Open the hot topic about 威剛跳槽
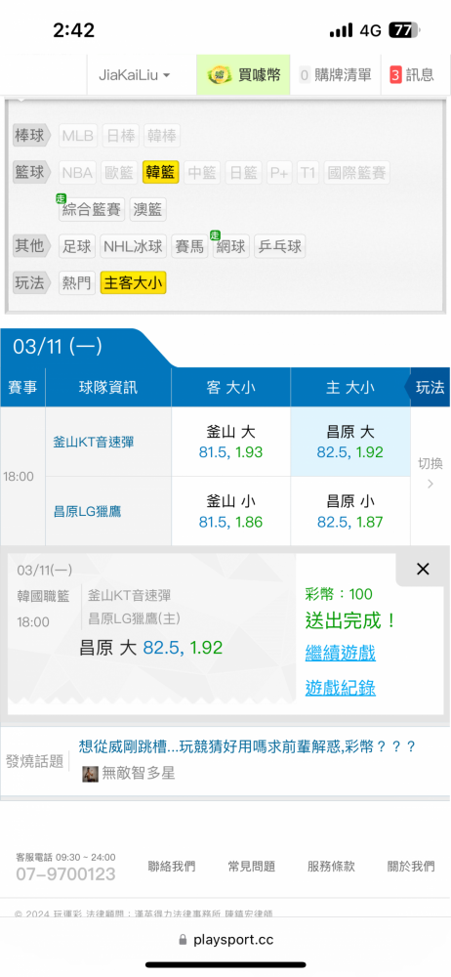This screenshot has width=451, height=977. click(x=247, y=746)
